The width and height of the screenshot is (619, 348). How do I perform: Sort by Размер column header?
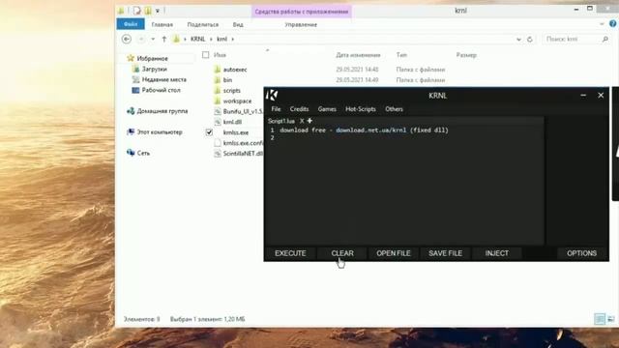[466, 55]
